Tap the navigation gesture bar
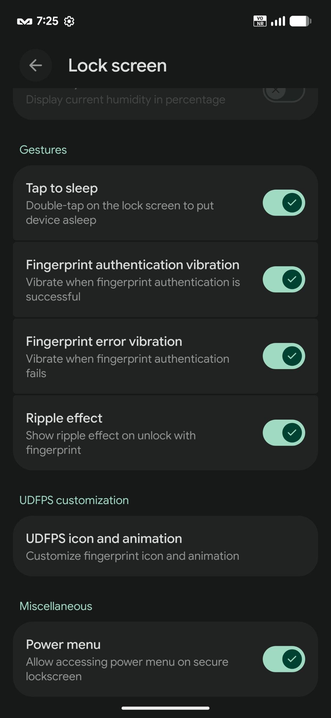Viewport: 331px width, 718px height. click(x=165, y=708)
